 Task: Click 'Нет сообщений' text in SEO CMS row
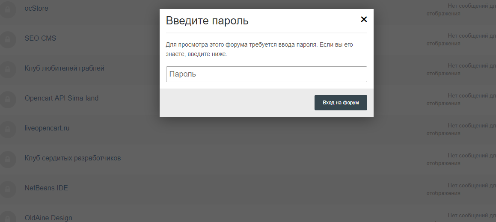461,39
